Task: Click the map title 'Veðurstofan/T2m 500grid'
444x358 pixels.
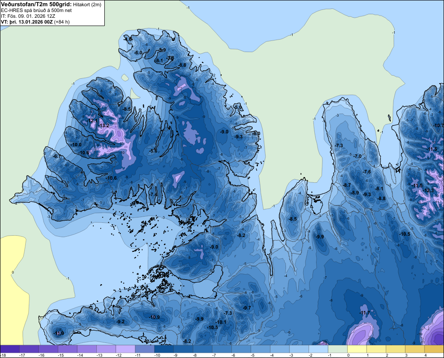Action: [x=36, y=4]
